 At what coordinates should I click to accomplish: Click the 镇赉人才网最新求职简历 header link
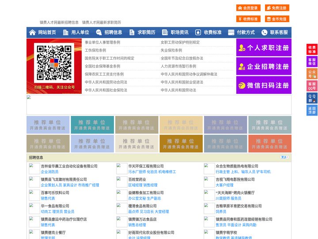click(102, 23)
